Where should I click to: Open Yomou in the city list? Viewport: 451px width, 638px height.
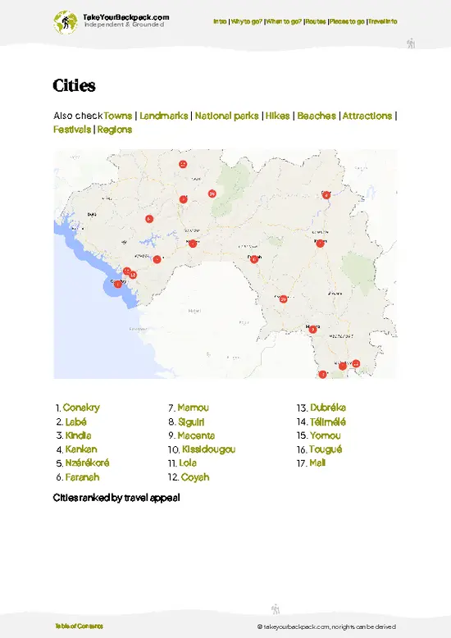[x=326, y=435]
